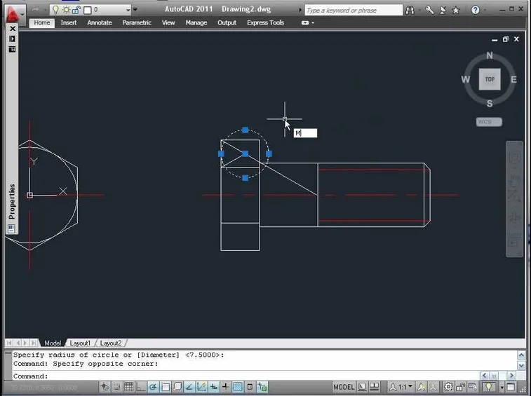Click S on the ViewCube compass
Image resolution: width=531 pixels, height=396 pixels.
tap(490, 104)
